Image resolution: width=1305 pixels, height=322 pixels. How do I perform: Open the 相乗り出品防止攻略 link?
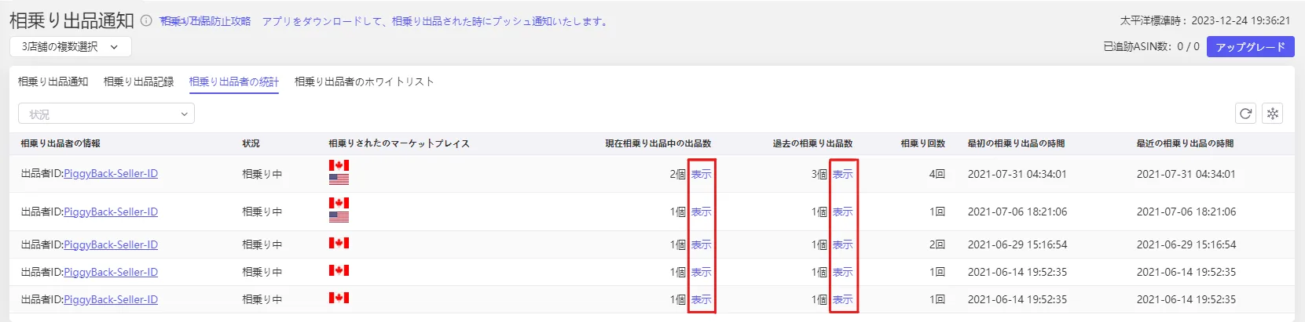click(x=205, y=21)
